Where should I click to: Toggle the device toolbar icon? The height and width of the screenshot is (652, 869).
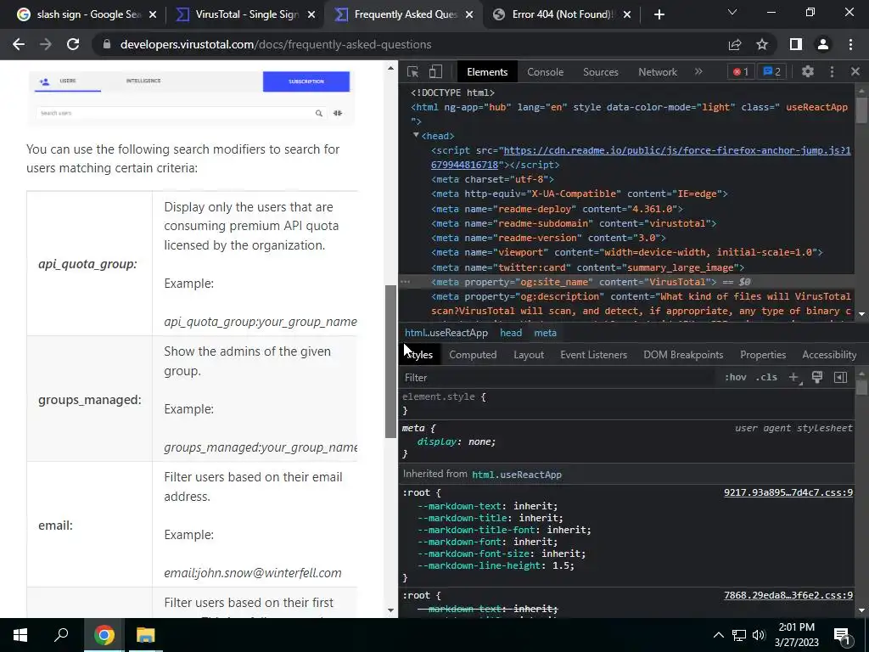pyautogui.click(x=435, y=71)
